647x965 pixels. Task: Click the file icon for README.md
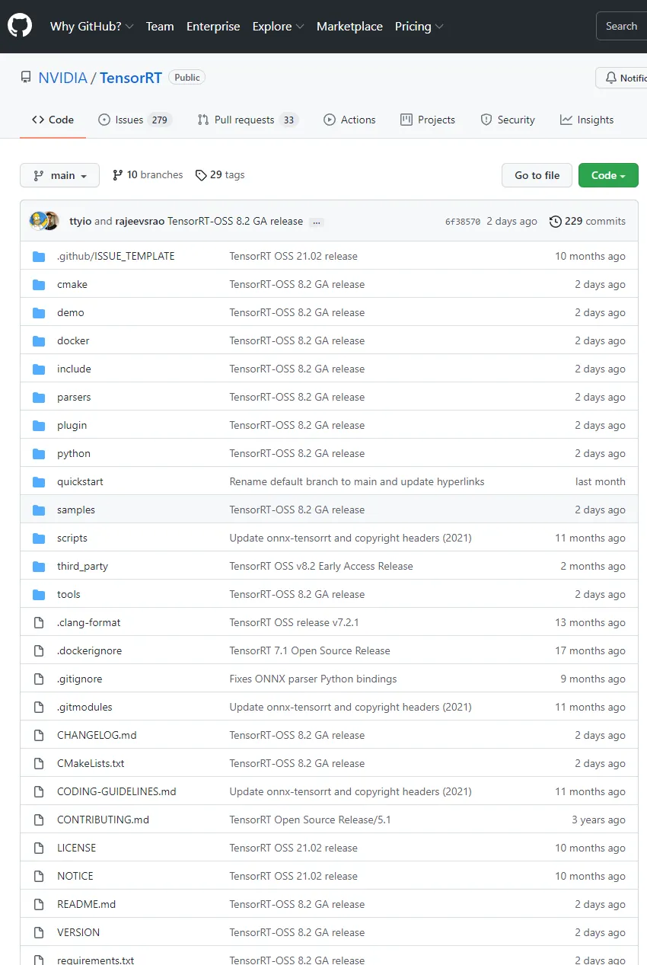pyautogui.click(x=39, y=904)
